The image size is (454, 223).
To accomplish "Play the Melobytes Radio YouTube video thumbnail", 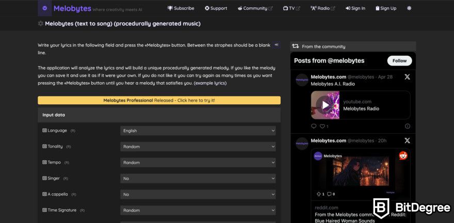I will click(x=325, y=105).
